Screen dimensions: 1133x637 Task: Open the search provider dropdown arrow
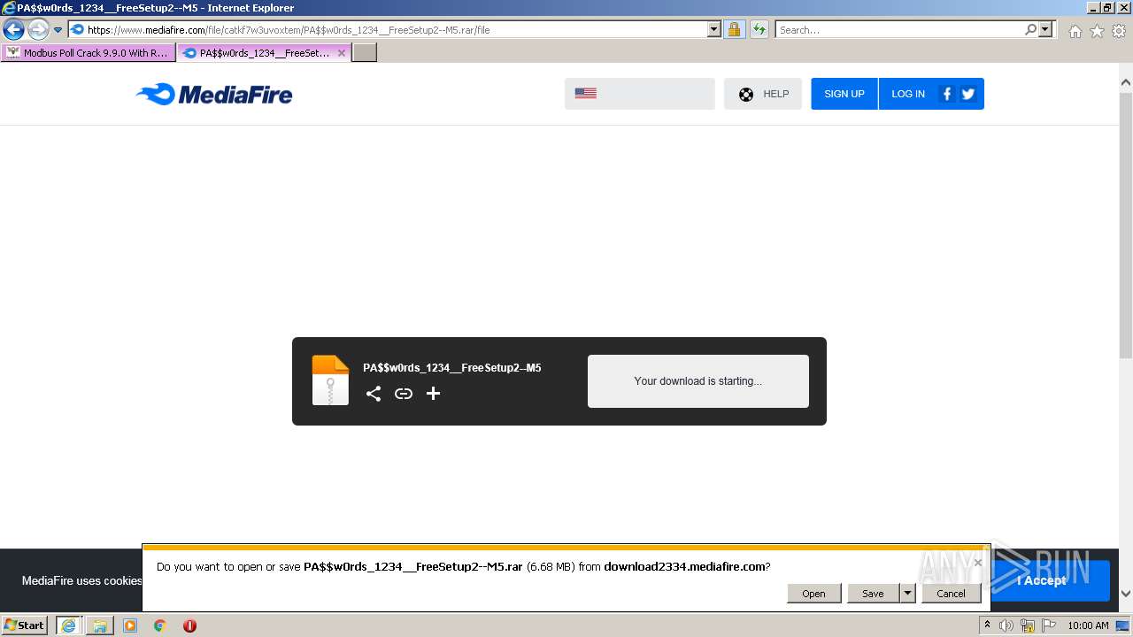tap(1046, 30)
